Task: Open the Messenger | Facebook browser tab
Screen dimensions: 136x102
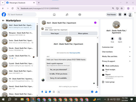Action: [x=20, y=3]
